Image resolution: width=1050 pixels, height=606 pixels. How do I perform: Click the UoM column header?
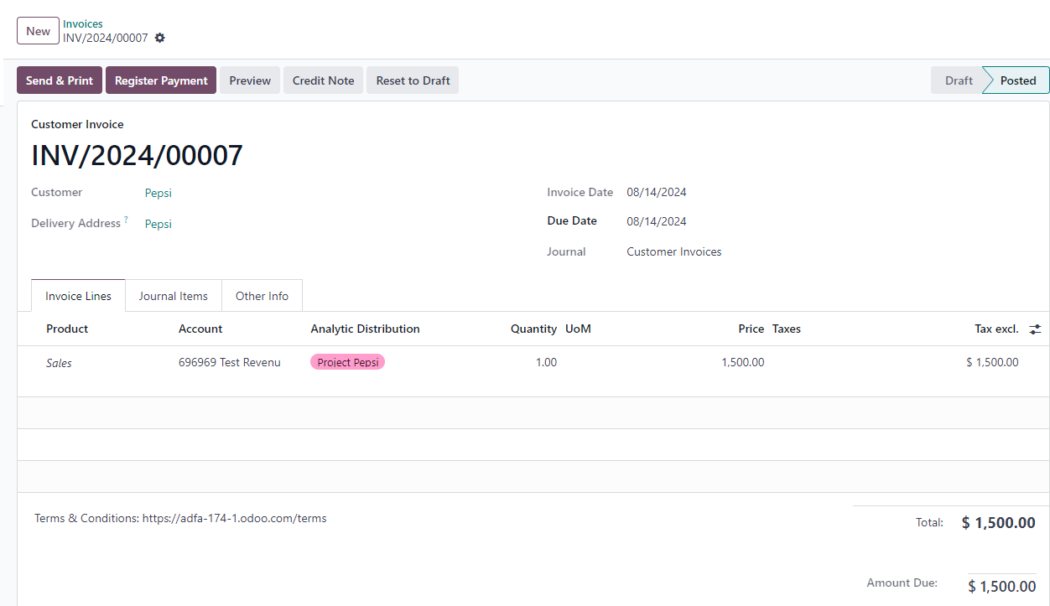(579, 329)
